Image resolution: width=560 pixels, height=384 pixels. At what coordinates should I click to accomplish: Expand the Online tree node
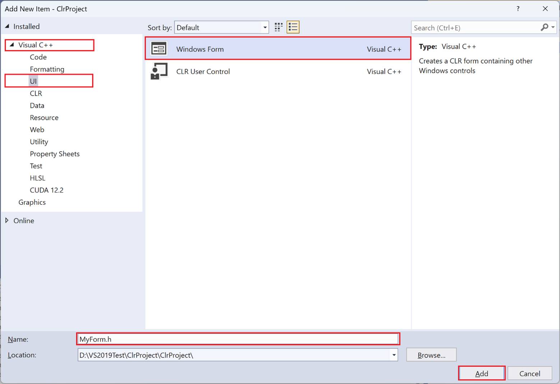tap(7, 221)
